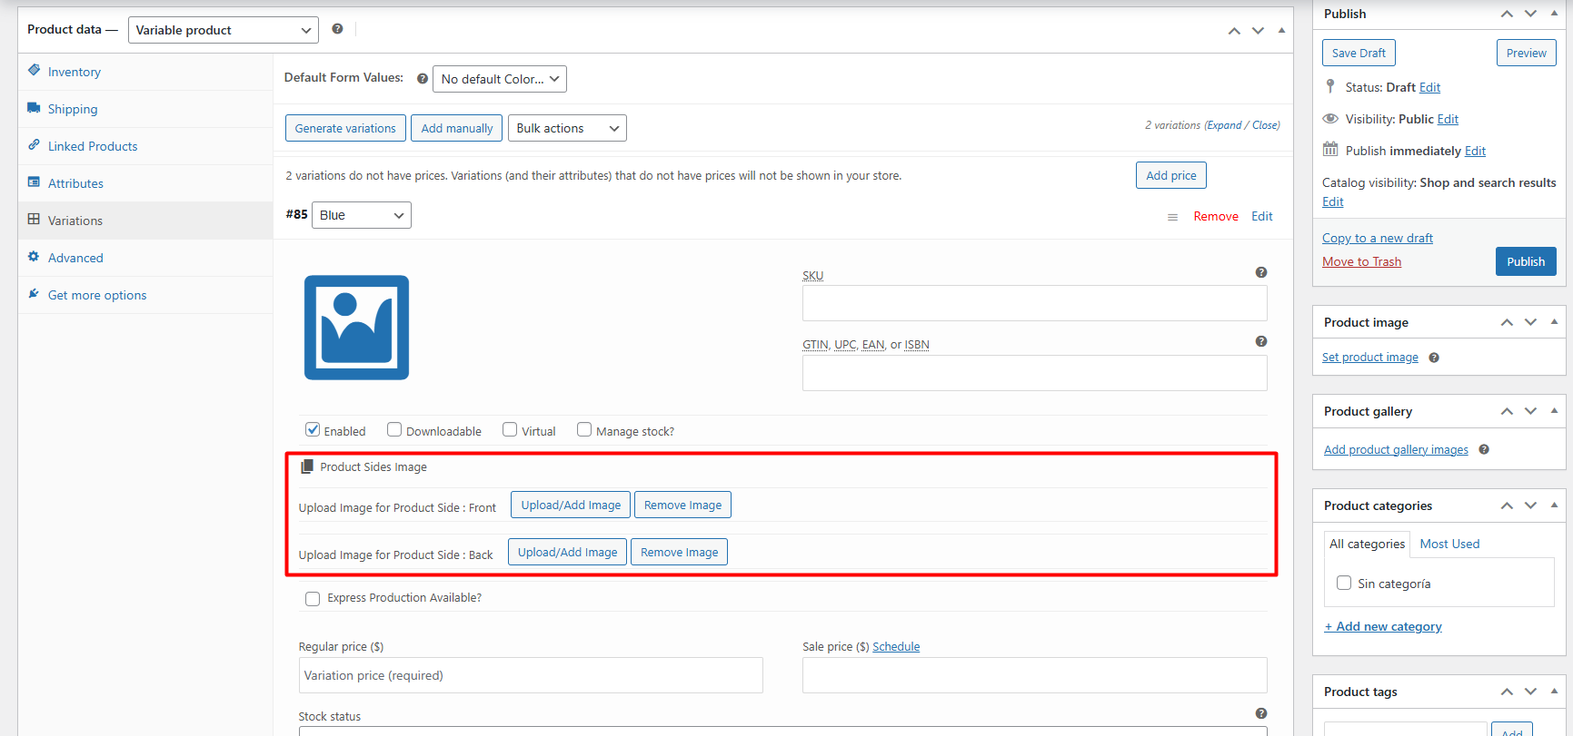Click help icon beside GTIN, UPC, EAN field
The image size is (1573, 736).
click(x=1260, y=341)
